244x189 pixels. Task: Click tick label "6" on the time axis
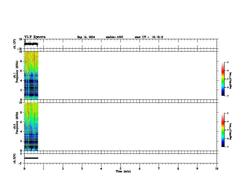[140, 169]
